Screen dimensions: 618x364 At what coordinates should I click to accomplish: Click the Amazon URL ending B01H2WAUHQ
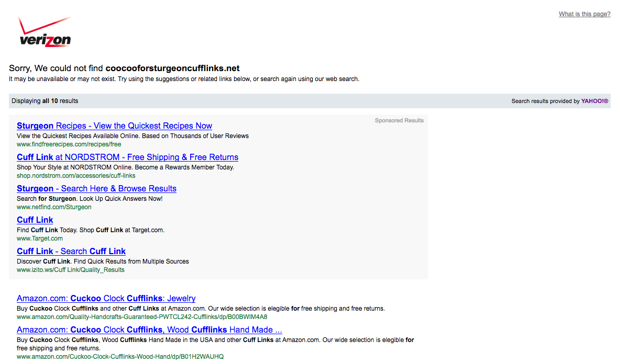point(120,357)
